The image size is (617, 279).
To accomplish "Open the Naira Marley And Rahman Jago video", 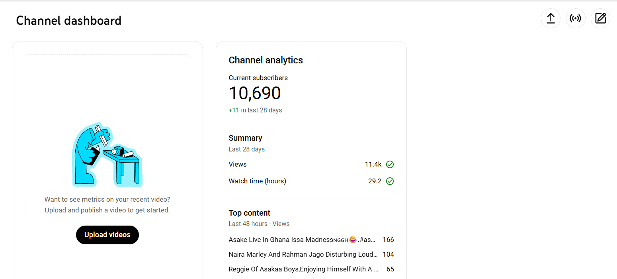I will [x=303, y=254].
